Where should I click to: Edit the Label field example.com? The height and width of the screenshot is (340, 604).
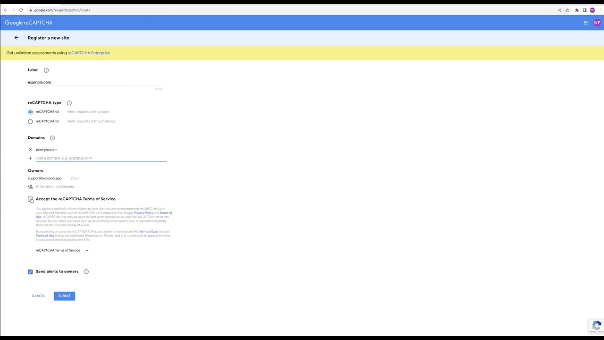tap(95, 82)
